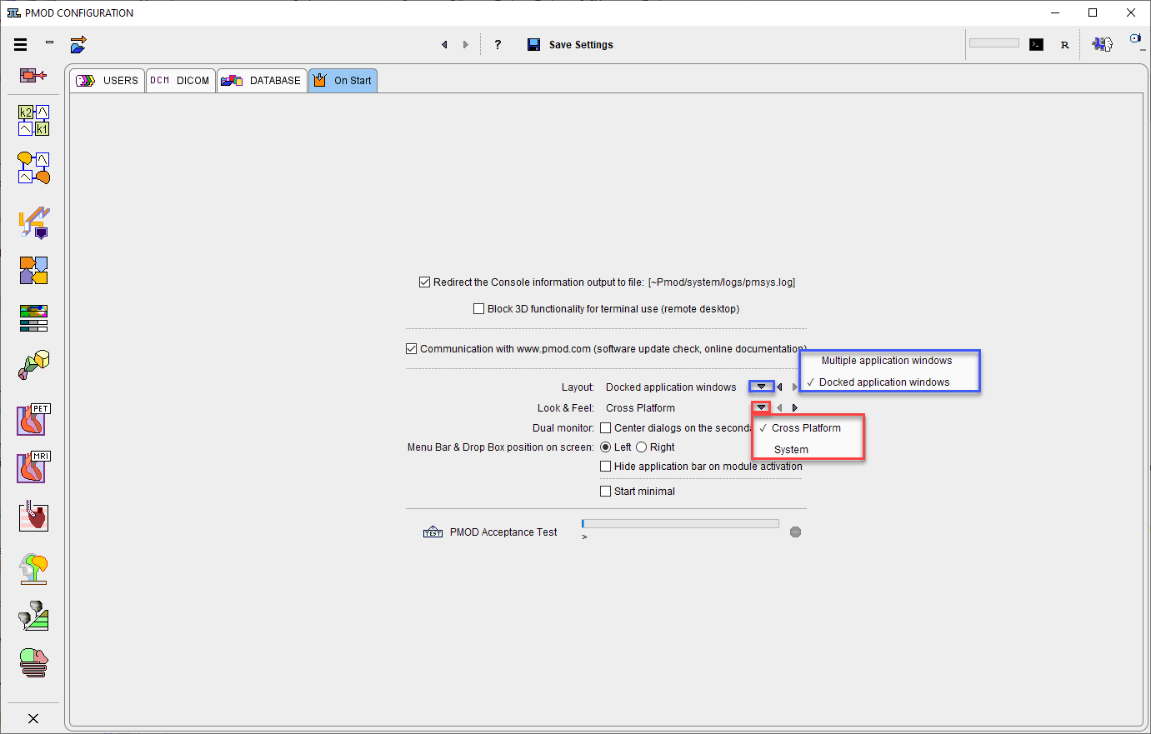Viewport: 1151px width, 734px height.
Task: Open the Look & Feel dropdown arrow
Action: [x=761, y=407]
